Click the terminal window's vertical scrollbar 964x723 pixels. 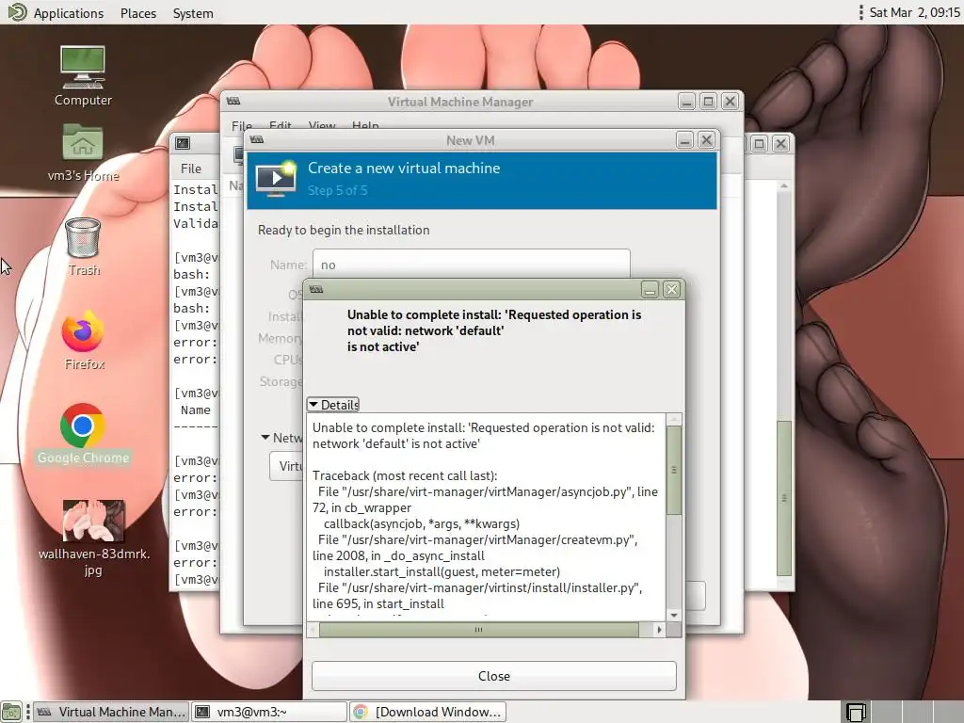coord(784,498)
